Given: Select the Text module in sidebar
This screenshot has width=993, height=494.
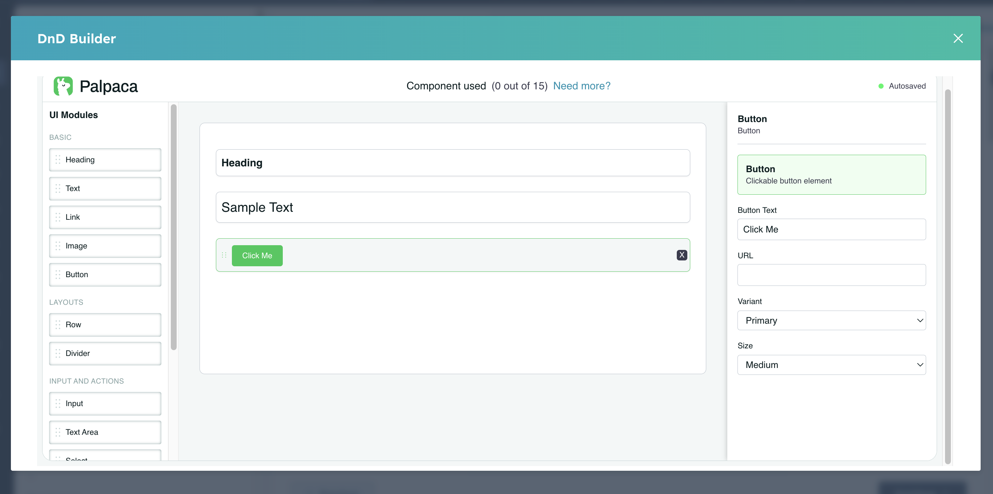Looking at the screenshot, I should [105, 189].
